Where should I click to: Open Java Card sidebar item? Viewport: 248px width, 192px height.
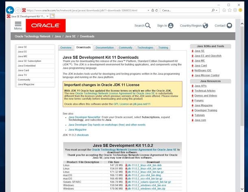[35, 71]
